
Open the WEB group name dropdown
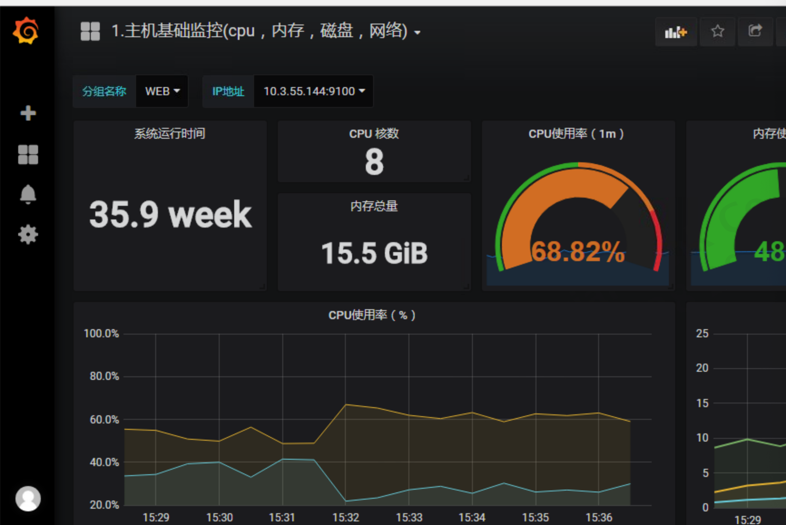pyautogui.click(x=162, y=91)
